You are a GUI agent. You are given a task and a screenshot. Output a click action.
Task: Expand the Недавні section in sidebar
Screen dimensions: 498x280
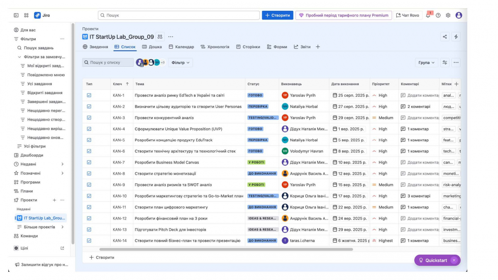(x=62, y=164)
